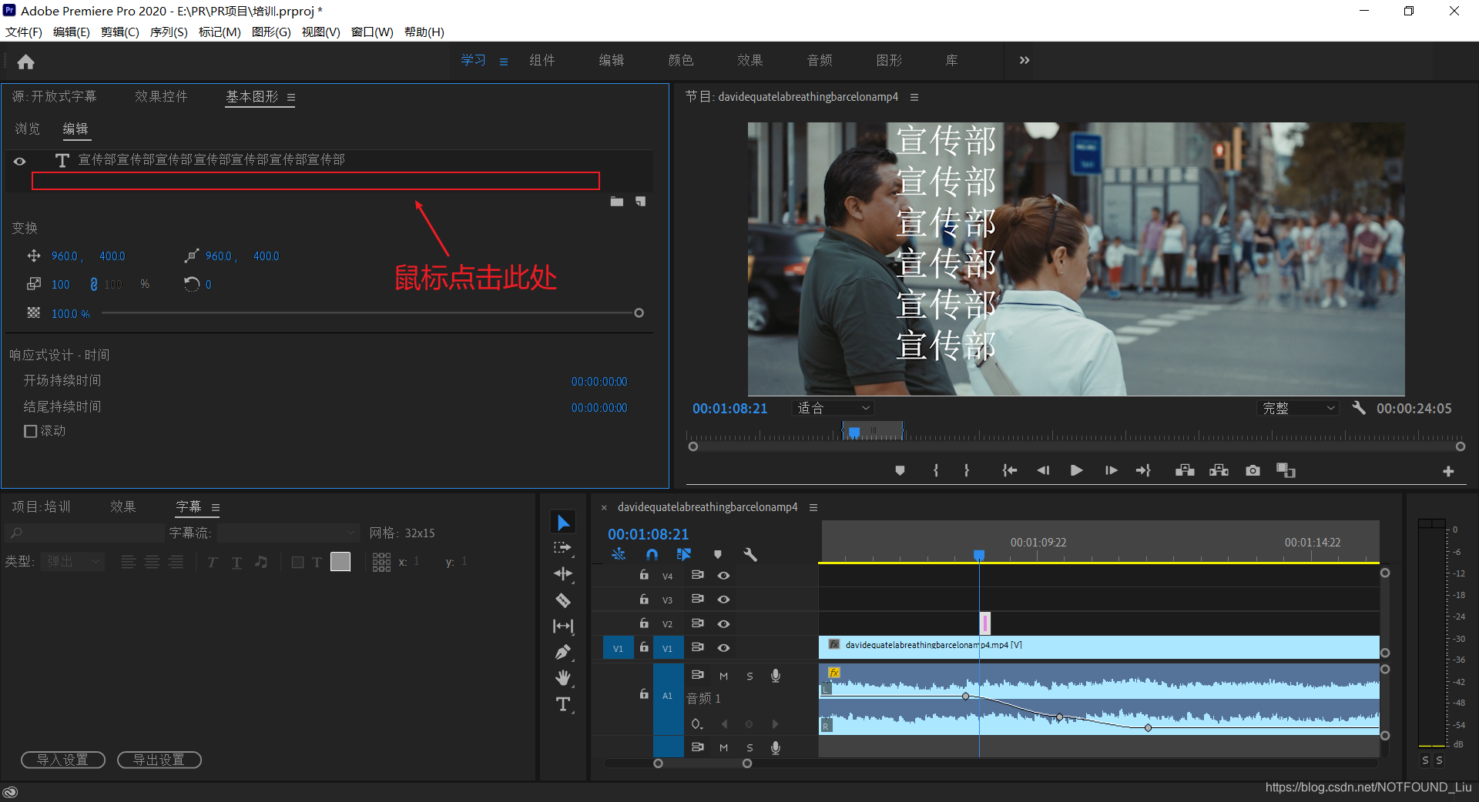
Task: Open the 文件(F) menu
Action: 24,32
